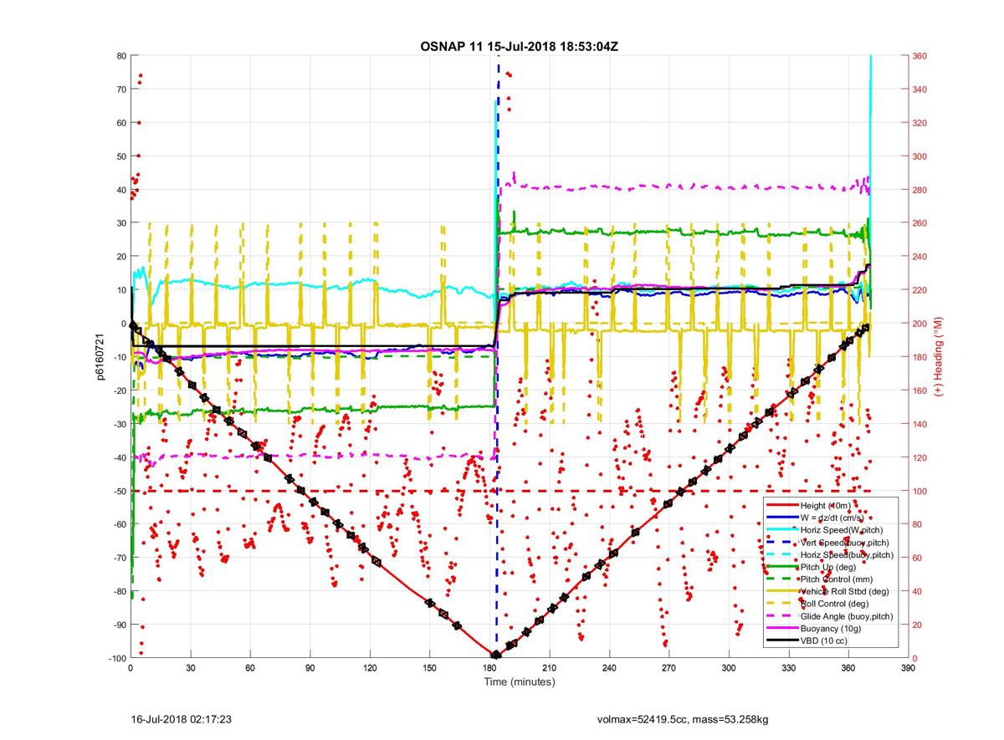Click the plot title OSNAP 11 15-Jul-2018 18:53:04Z

coord(519,46)
